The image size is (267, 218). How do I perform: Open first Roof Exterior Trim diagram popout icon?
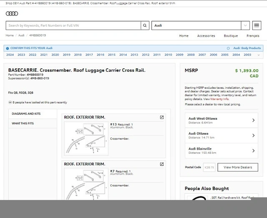(x=161, y=118)
